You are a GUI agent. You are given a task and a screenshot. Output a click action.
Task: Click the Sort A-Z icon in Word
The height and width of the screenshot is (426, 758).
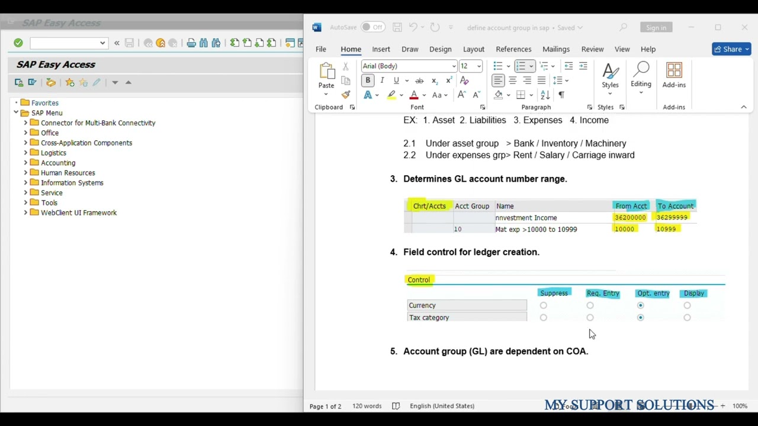545,95
